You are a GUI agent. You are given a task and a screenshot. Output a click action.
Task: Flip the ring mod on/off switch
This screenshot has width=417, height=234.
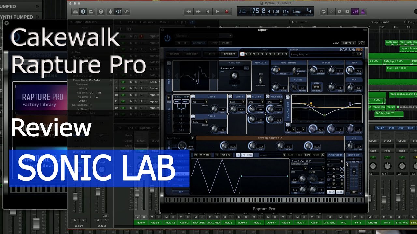[x=294, y=71]
